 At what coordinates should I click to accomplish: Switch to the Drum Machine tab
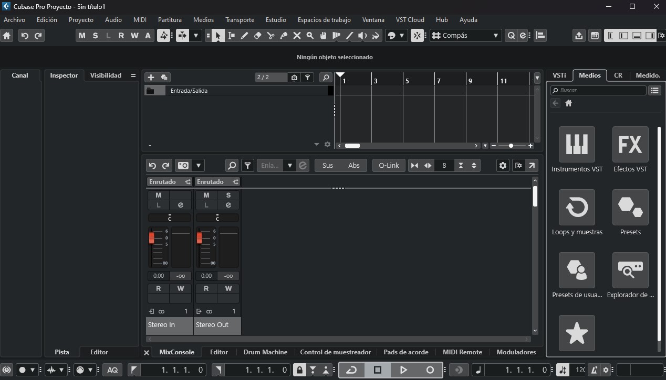tap(265, 352)
